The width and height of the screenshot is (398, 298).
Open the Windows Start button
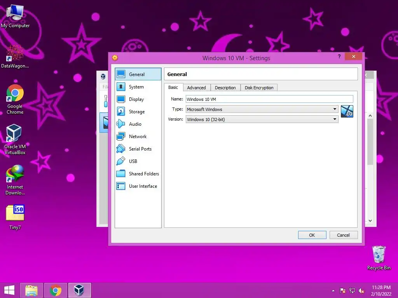click(9, 290)
